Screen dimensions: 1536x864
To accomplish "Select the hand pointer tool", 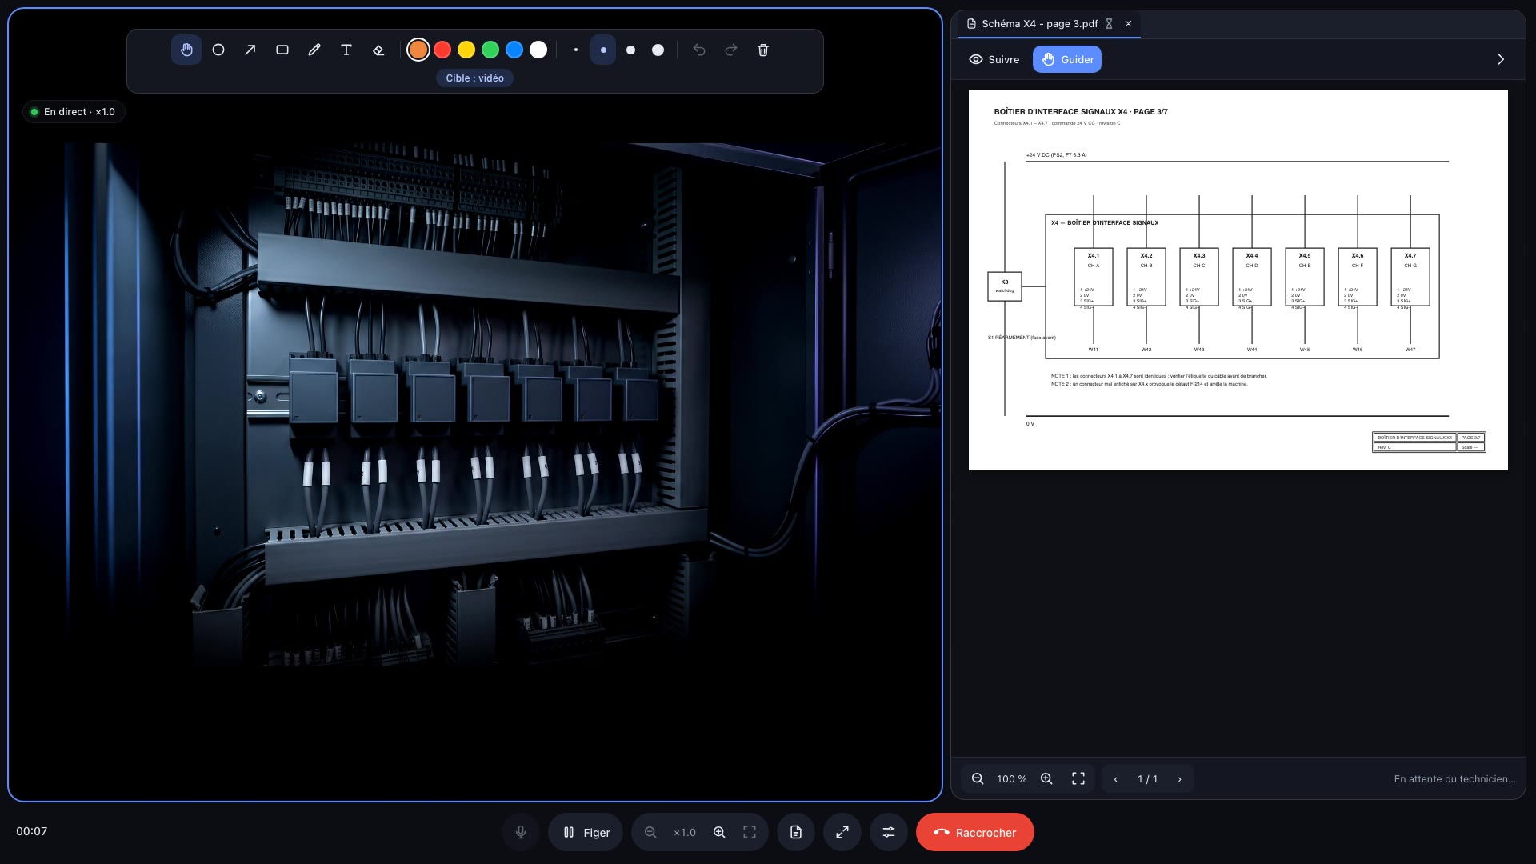I will click(186, 50).
